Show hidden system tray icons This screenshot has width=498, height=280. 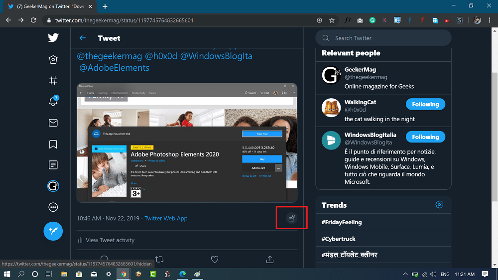point(405,274)
